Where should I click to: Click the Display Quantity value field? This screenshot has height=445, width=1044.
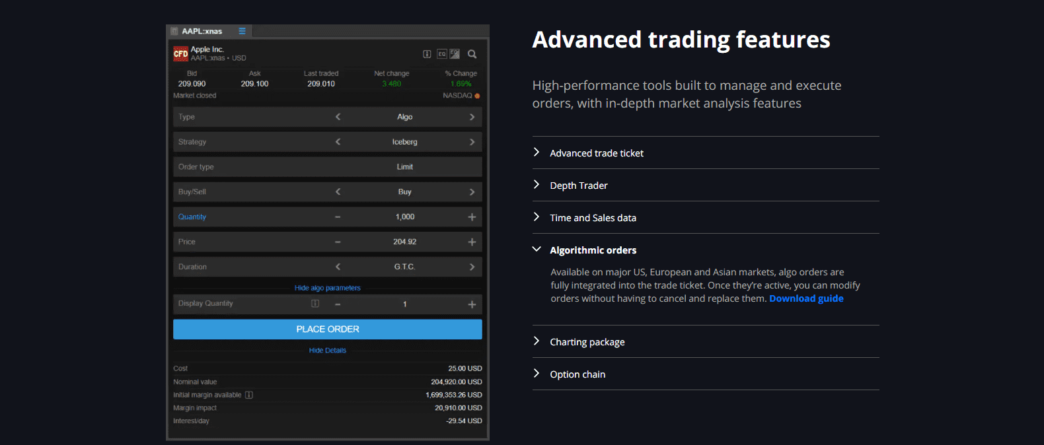click(405, 304)
